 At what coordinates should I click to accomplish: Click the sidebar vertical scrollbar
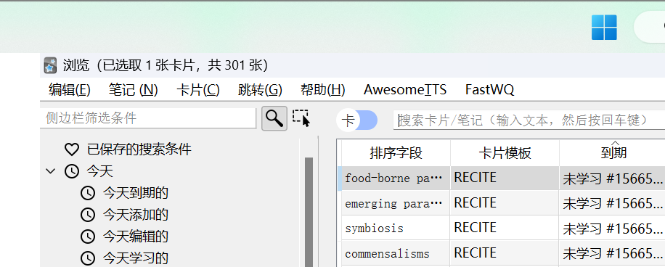(x=309, y=212)
